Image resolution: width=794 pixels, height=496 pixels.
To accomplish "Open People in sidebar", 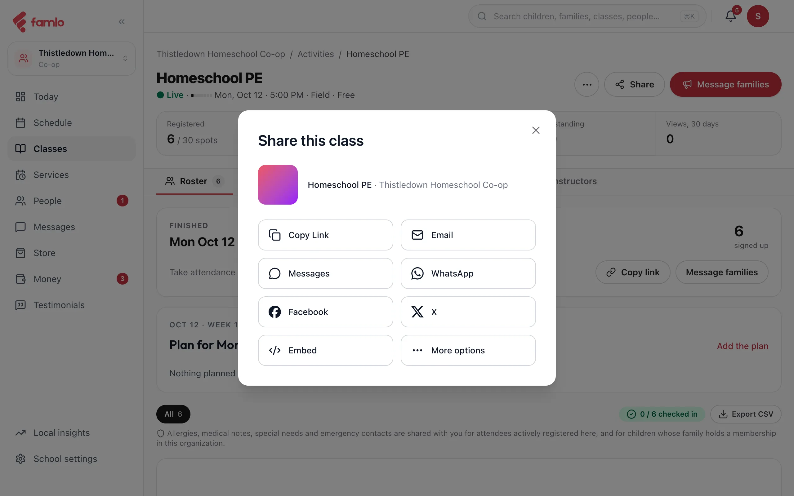I will click(x=72, y=201).
